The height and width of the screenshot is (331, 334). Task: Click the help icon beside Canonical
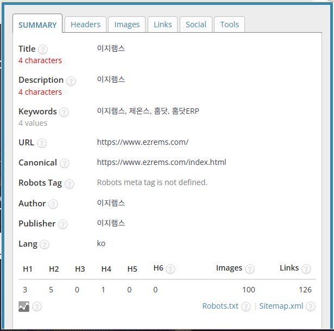64,163
